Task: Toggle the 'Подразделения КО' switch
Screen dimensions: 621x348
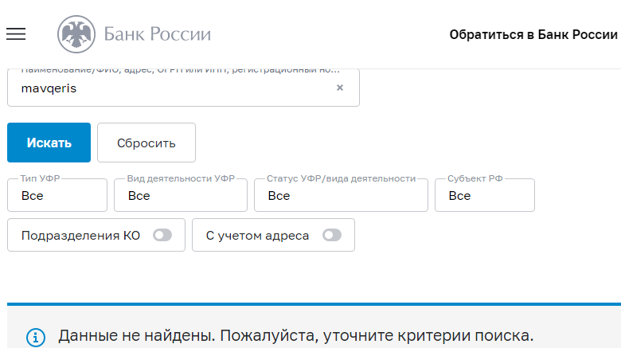Action: click(162, 236)
